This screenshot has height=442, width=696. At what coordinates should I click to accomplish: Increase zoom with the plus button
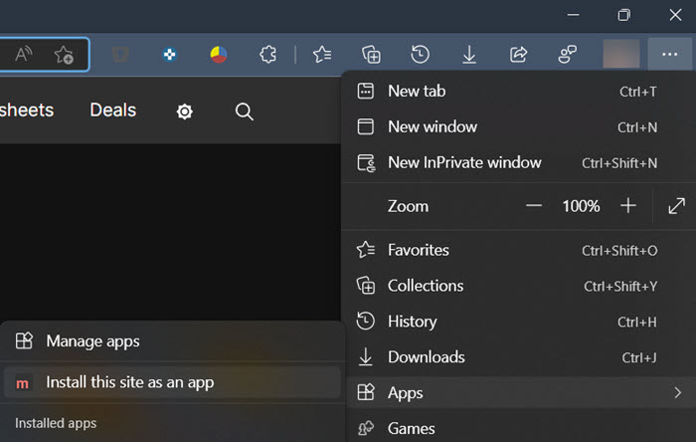pos(627,206)
